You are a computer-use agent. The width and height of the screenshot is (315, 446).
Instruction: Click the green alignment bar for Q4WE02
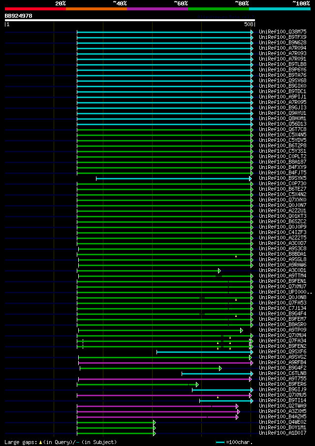117,423
